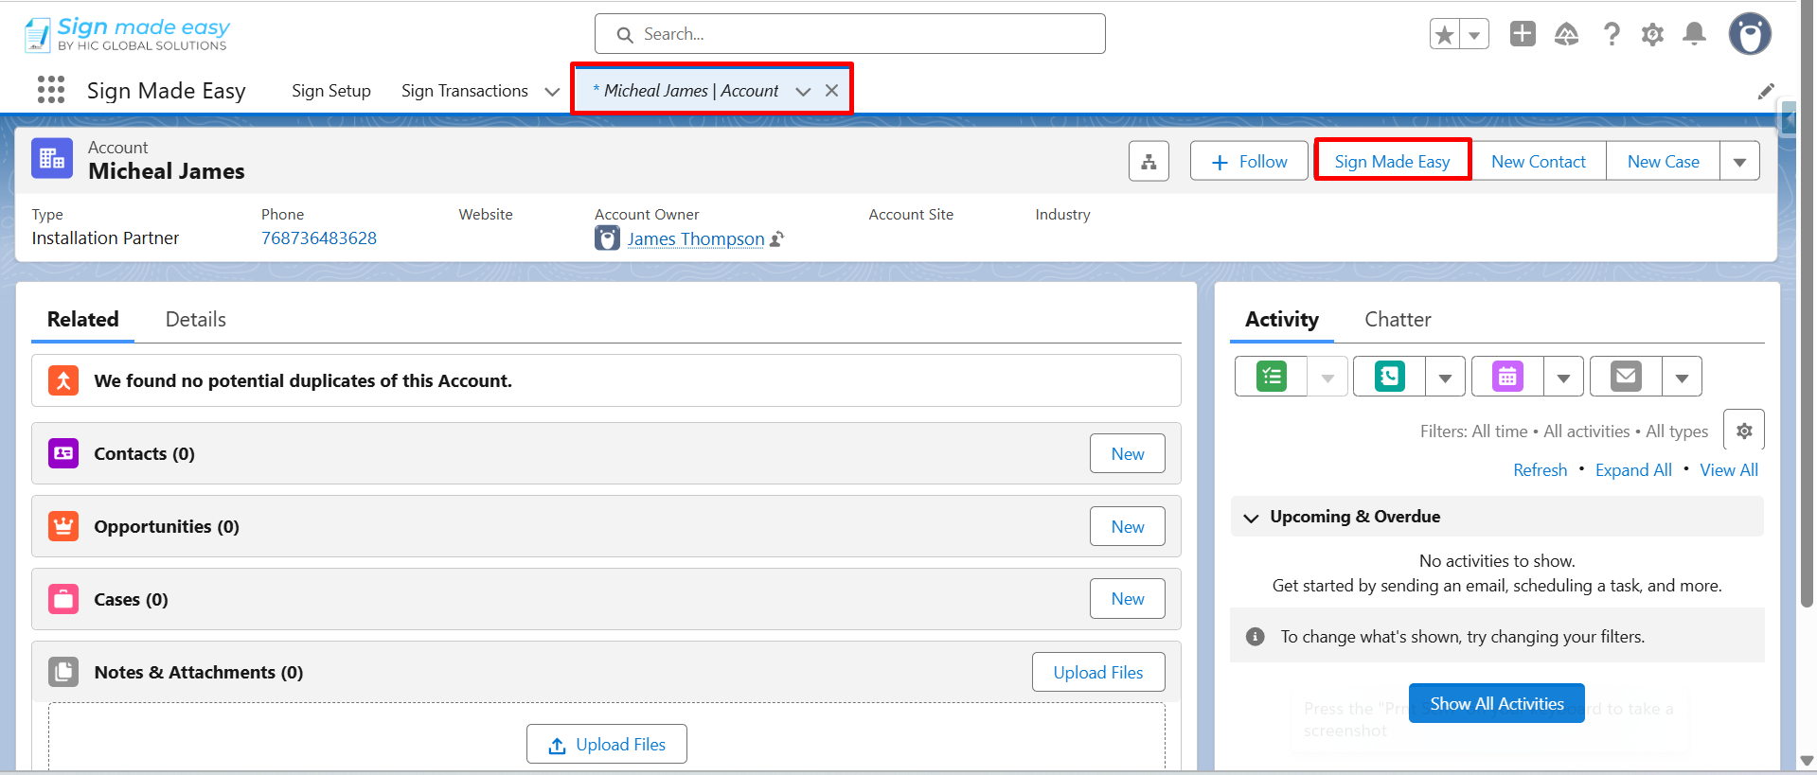1817x775 pixels.
Task: Click View All activities link
Action: click(x=1729, y=470)
